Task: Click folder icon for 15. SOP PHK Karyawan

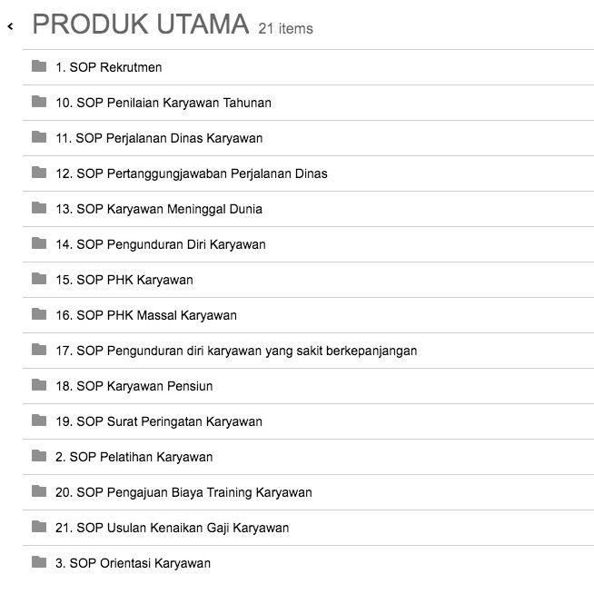Action: [x=39, y=279]
